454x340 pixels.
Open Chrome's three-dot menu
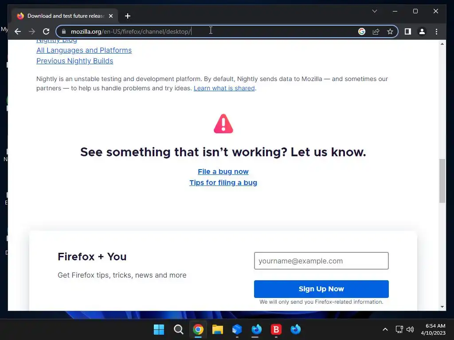pyautogui.click(x=436, y=31)
